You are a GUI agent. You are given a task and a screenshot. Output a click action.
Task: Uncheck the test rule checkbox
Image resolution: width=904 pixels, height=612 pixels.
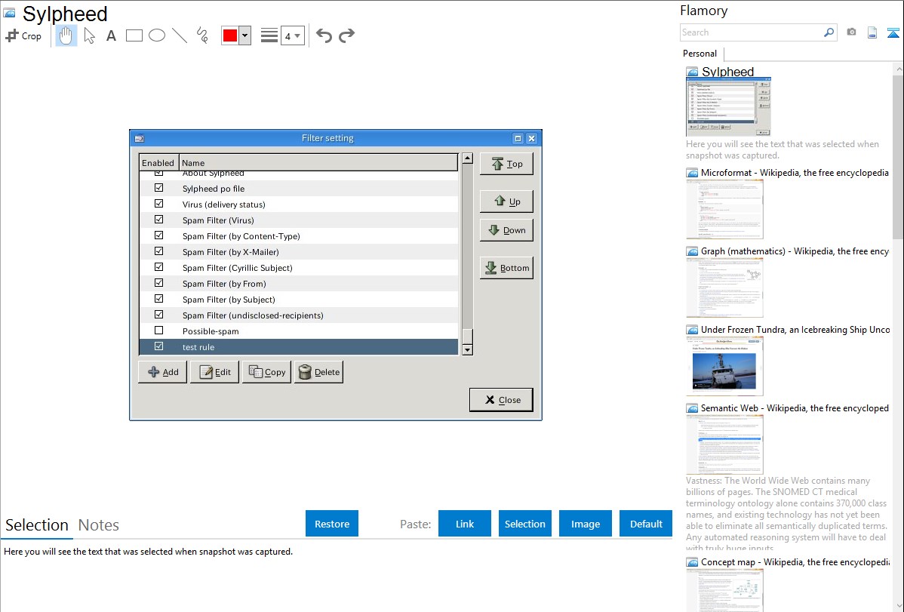click(x=158, y=346)
